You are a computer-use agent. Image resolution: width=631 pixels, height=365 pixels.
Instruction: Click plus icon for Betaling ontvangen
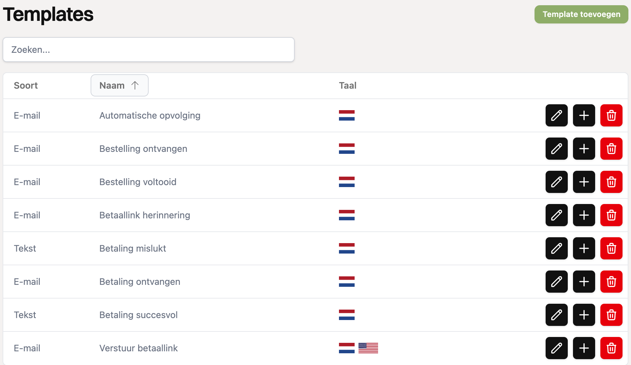[x=584, y=282]
